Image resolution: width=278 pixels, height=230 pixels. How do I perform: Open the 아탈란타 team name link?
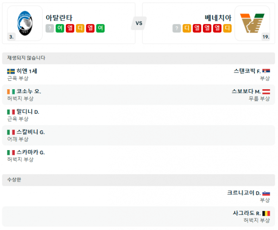(59, 18)
